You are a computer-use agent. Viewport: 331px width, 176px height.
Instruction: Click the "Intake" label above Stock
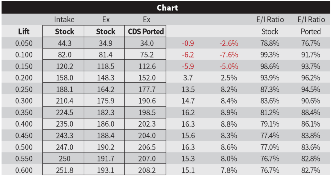click(x=64, y=20)
